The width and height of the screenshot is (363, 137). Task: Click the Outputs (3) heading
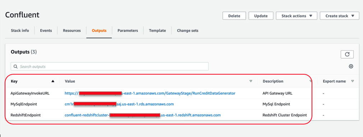(24, 52)
